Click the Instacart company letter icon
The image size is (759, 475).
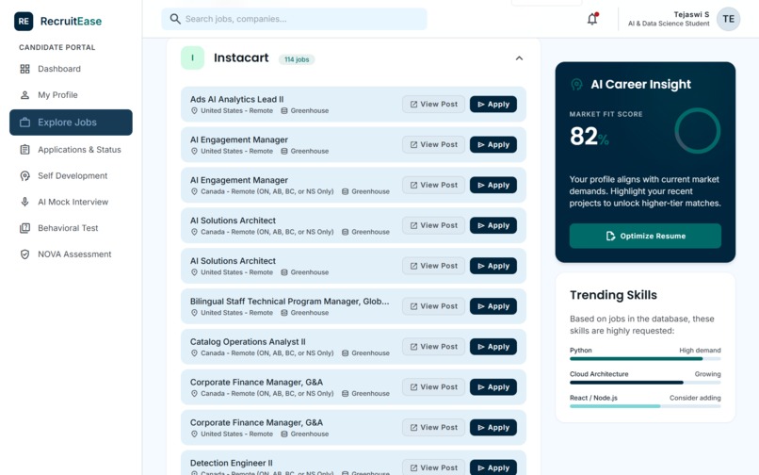click(193, 58)
